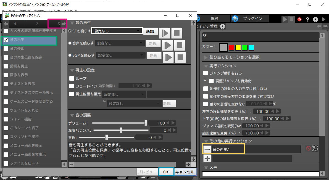Screen dimensions: 329x180
Task: Select the BGMを鳴らす radio button
Action: coord(70,55)
